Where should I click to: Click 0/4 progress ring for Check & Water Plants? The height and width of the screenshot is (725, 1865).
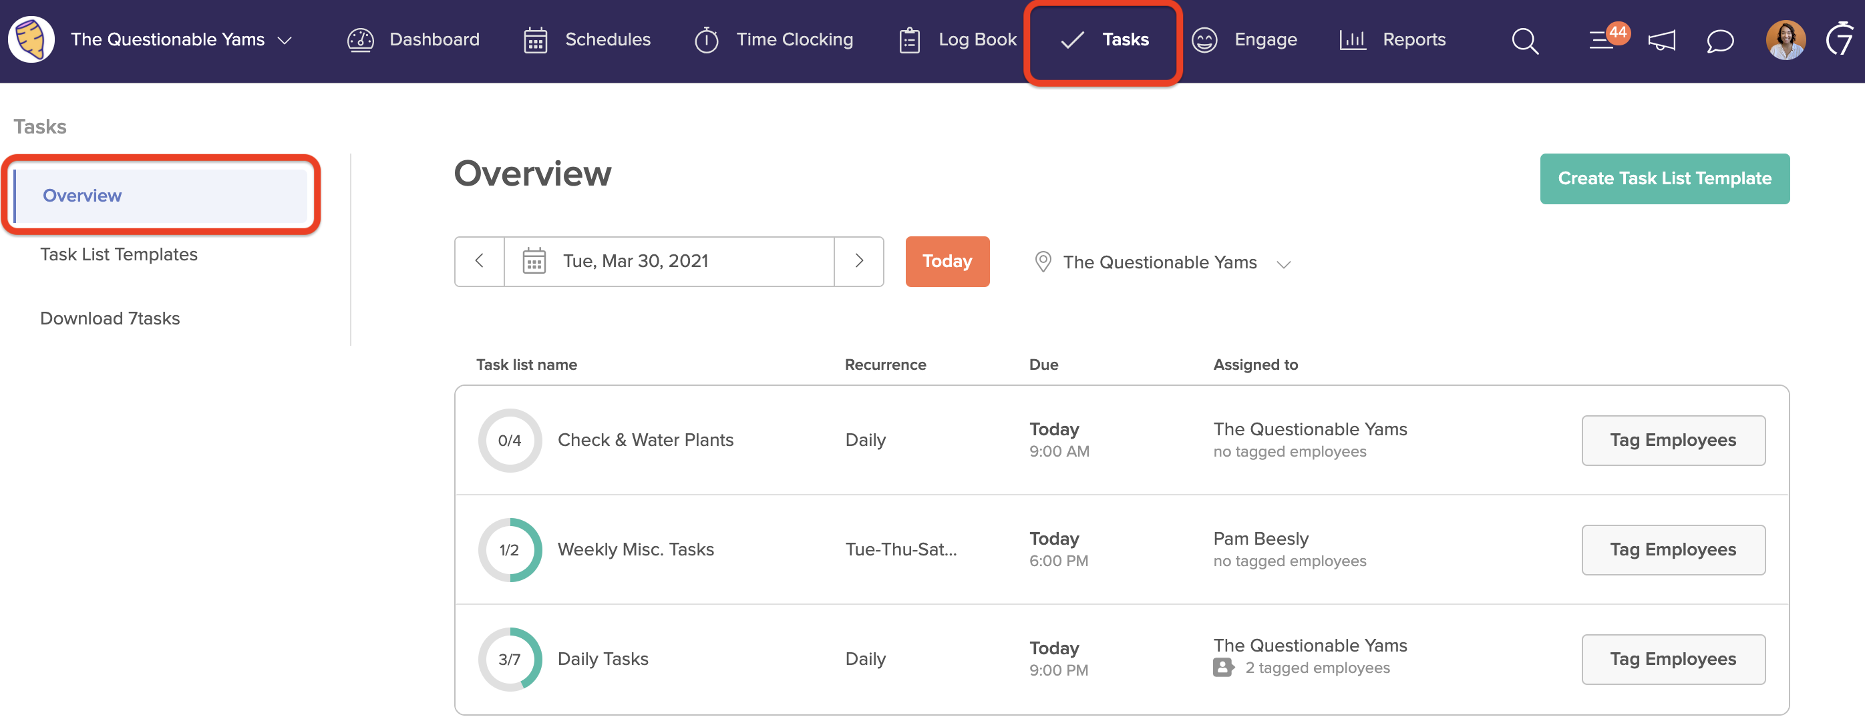[x=510, y=441]
